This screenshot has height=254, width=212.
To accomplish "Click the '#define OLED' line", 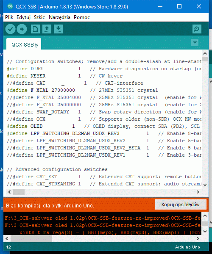I will [104, 126].
